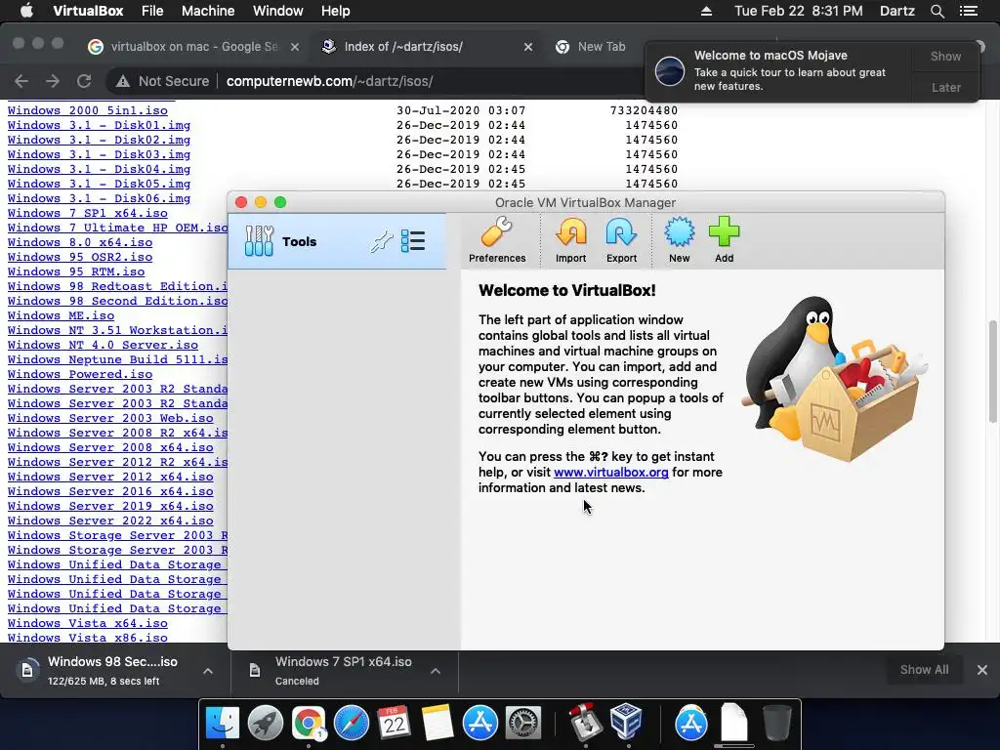Open Google Chrome from the Dock

click(x=308, y=724)
